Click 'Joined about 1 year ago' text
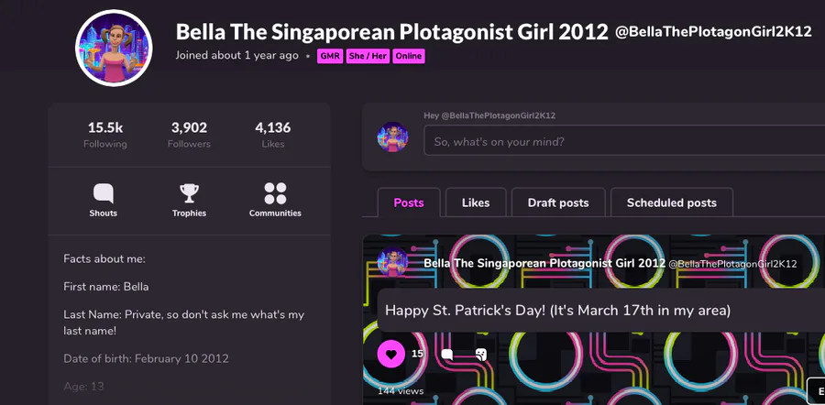The image size is (825, 405). 236,56
